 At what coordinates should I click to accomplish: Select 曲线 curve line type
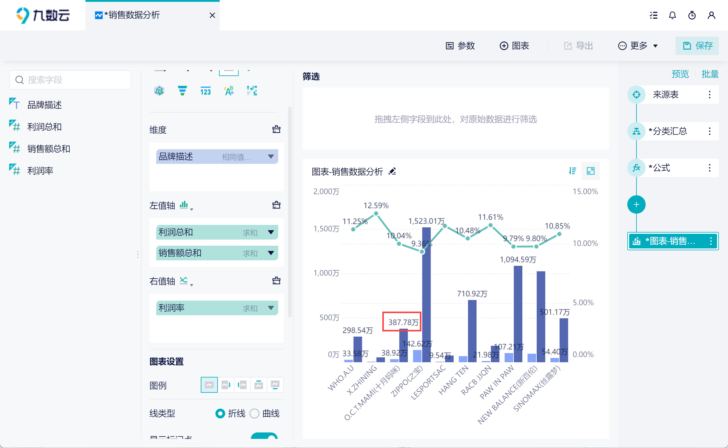click(254, 414)
